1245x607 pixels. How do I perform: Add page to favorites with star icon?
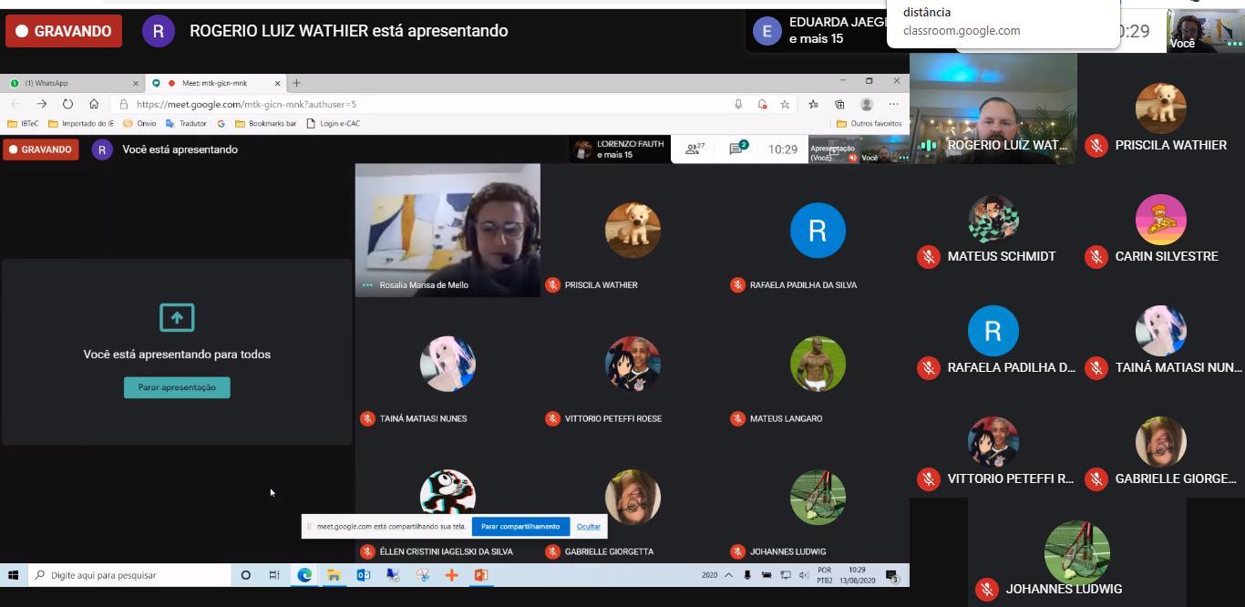pyautogui.click(x=785, y=104)
